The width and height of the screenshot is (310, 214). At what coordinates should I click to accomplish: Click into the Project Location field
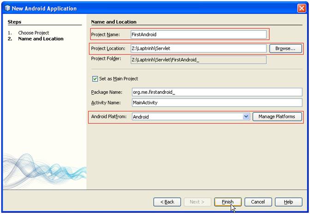click(x=198, y=48)
